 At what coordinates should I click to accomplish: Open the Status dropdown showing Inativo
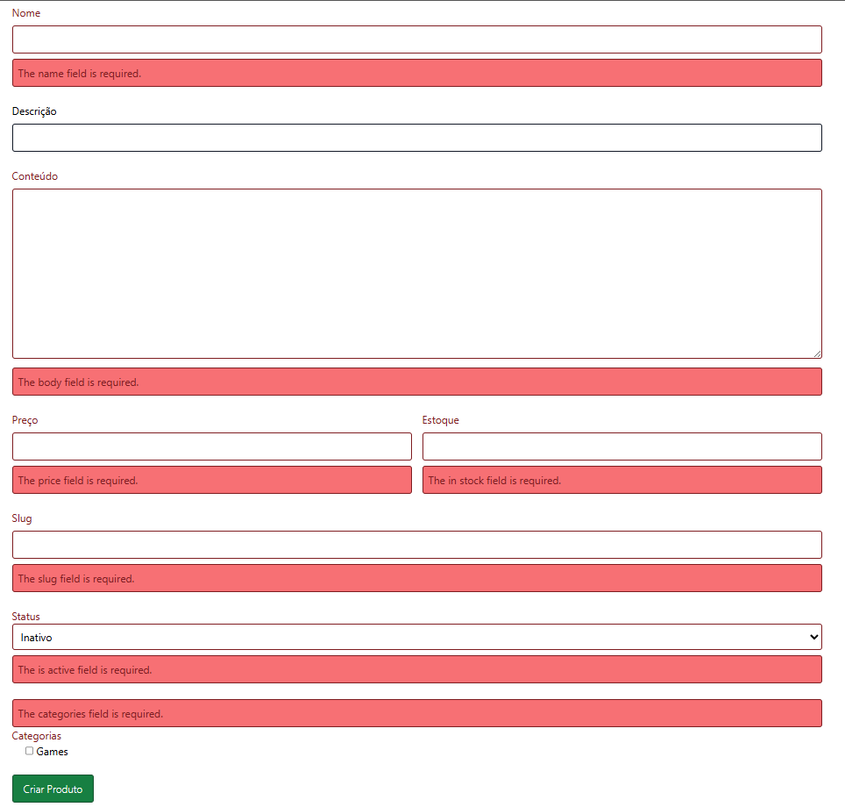[x=416, y=637]
